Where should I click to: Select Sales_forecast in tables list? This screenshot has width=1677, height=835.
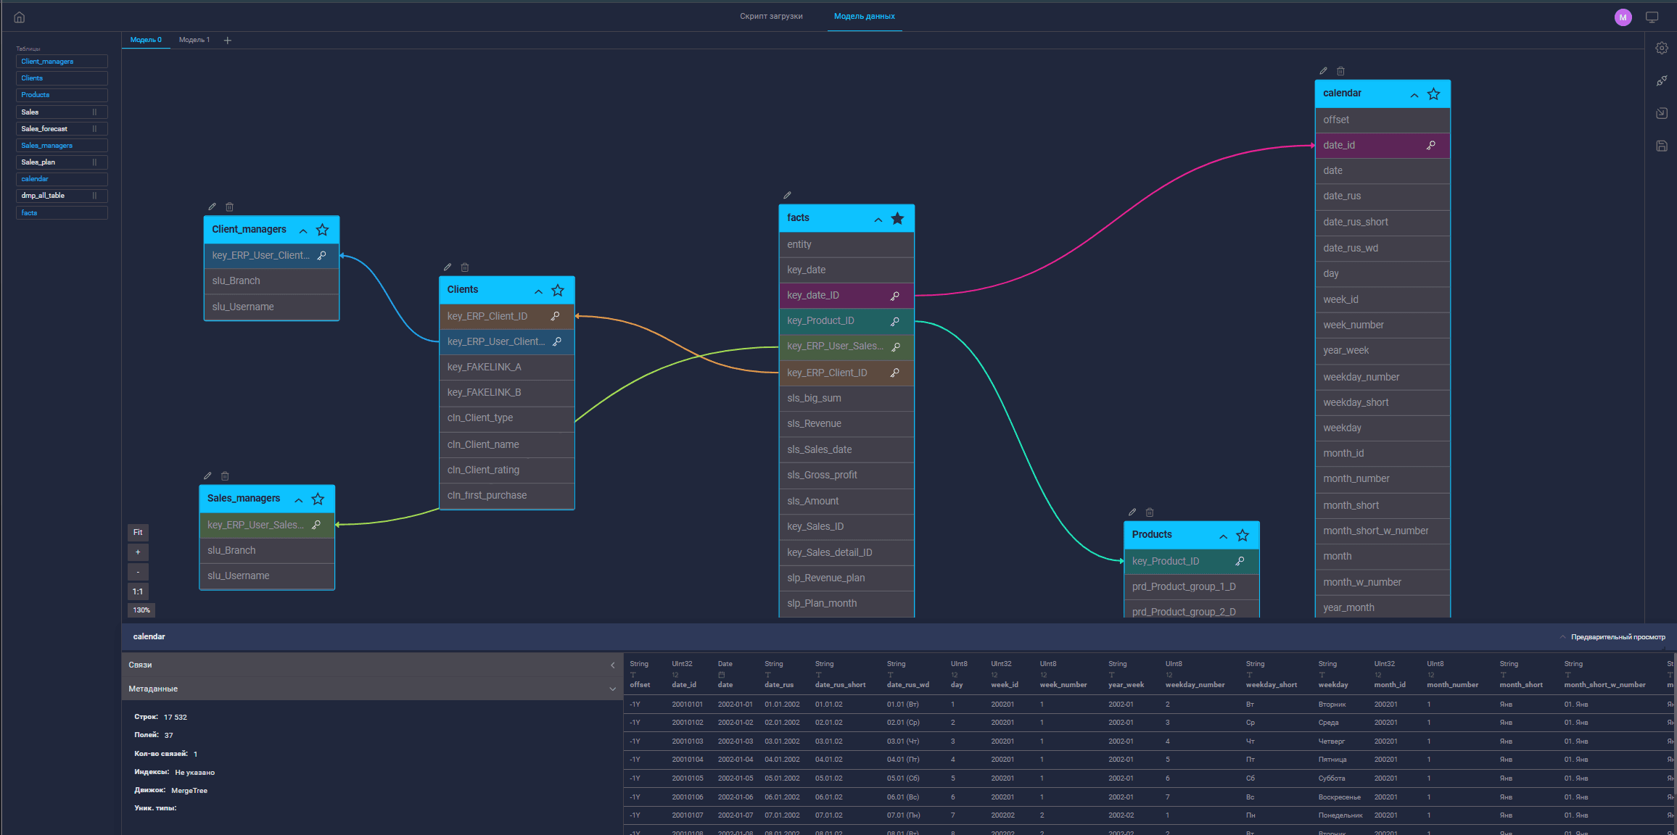(62, 129)
